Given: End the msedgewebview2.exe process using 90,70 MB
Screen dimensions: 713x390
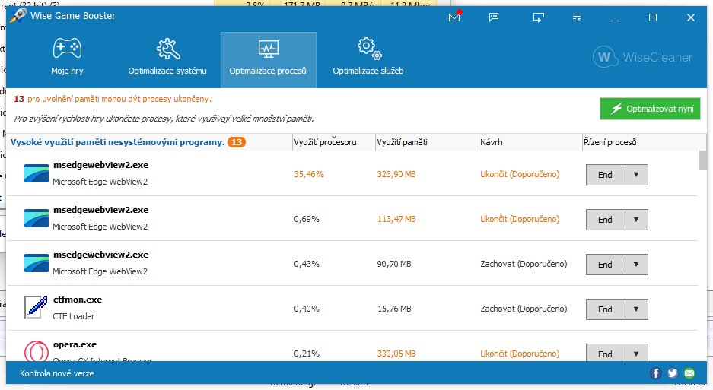Looking at the screenshot, I should (605, 265).
